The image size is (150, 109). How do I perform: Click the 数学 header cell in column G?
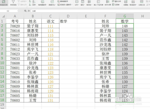pyautogui.click(x=125, y=21)
